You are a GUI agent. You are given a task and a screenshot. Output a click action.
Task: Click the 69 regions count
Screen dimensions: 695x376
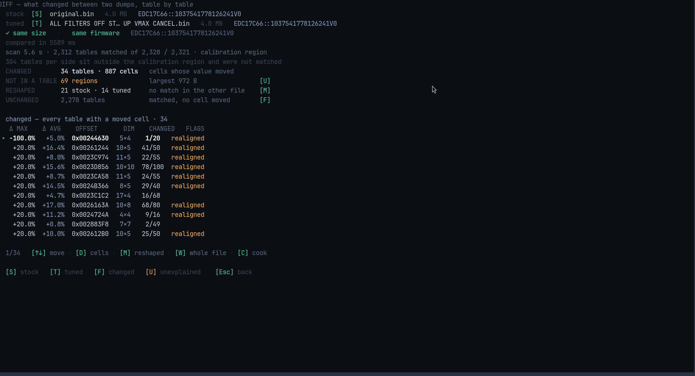[79, 81]
